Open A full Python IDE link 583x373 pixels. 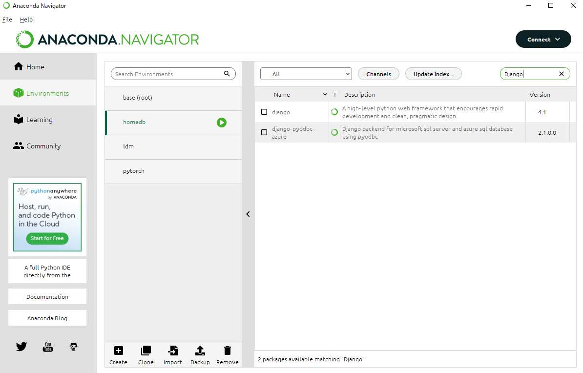pos(47,271)
